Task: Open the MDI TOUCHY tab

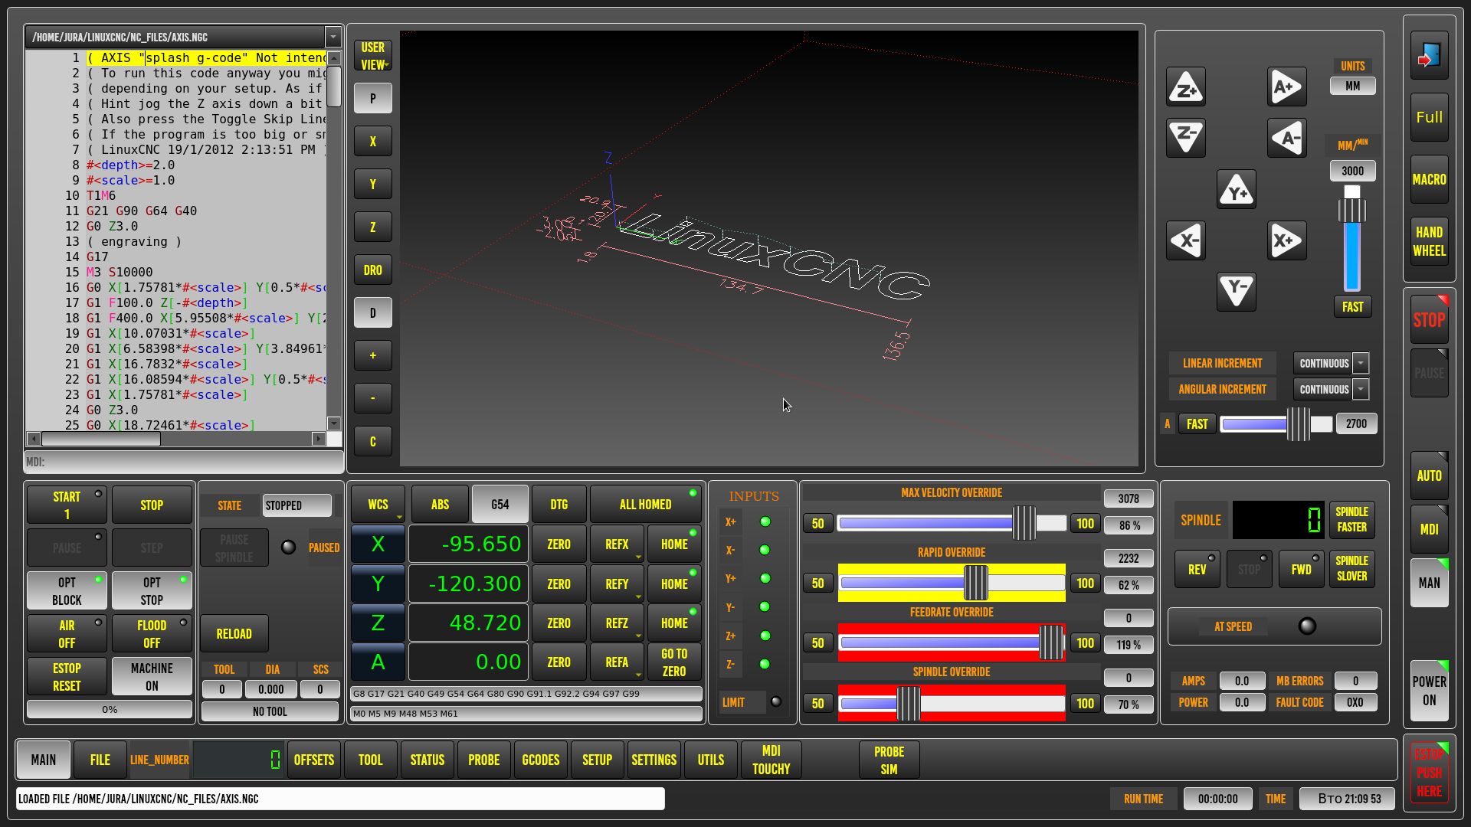Action: 772,760
